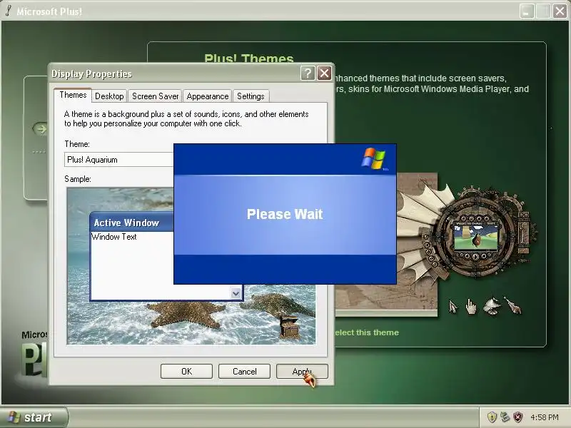Click the yellow security shield tray icon
This screenshot has height=428, width=571.
coord(492,417)
